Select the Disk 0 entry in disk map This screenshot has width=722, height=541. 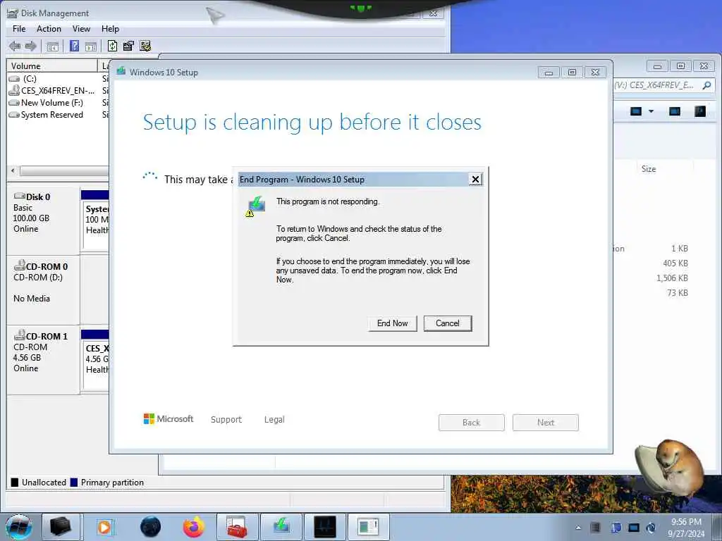(43, 220)
